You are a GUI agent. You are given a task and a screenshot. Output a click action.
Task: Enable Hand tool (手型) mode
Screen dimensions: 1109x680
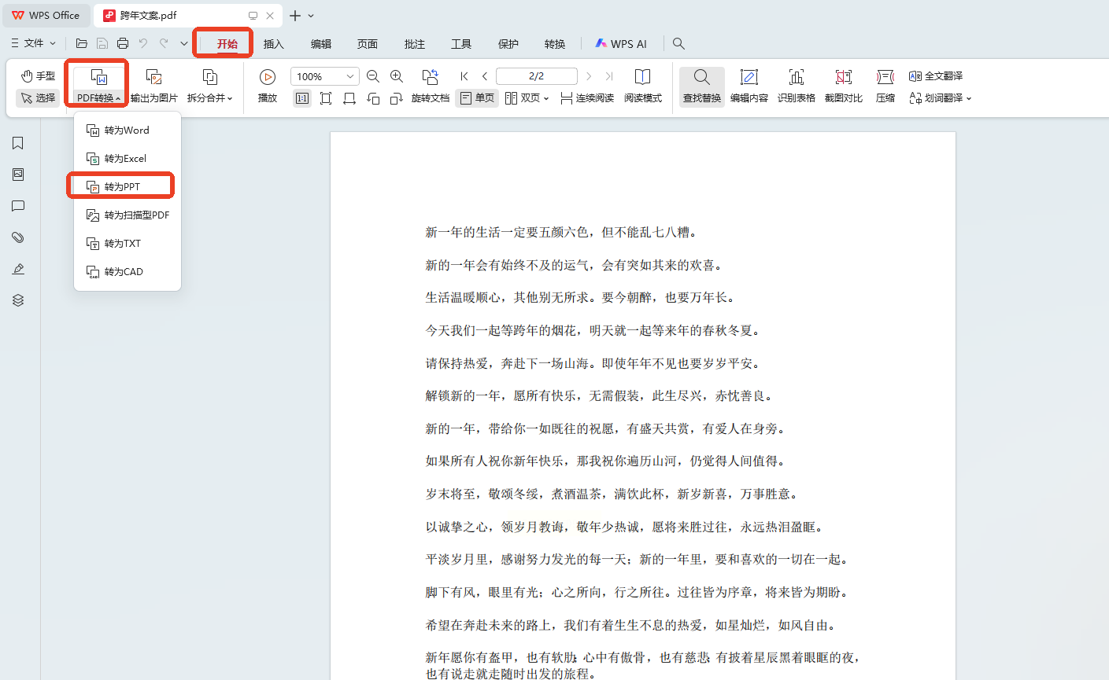[38, 76]
